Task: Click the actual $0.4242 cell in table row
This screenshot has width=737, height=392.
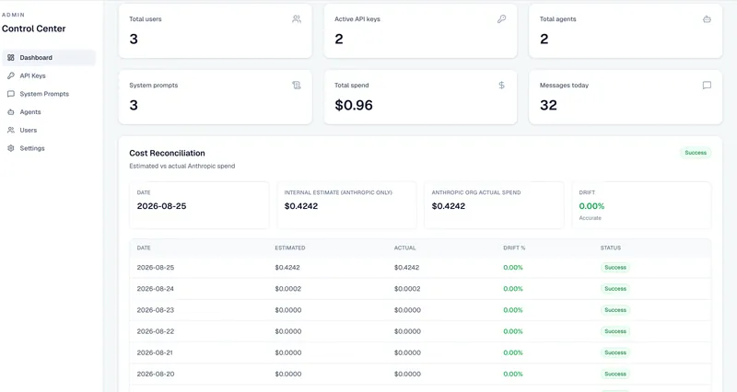Action: pos(406,268)
